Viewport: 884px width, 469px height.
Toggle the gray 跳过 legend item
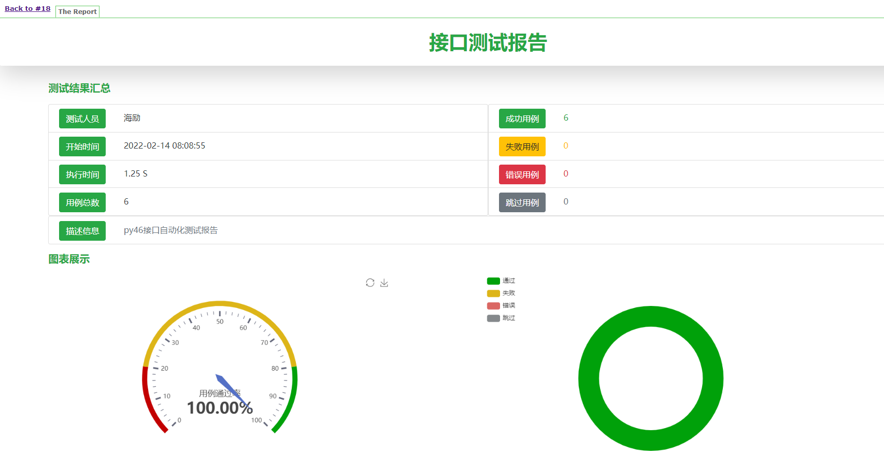coord(501,318)
